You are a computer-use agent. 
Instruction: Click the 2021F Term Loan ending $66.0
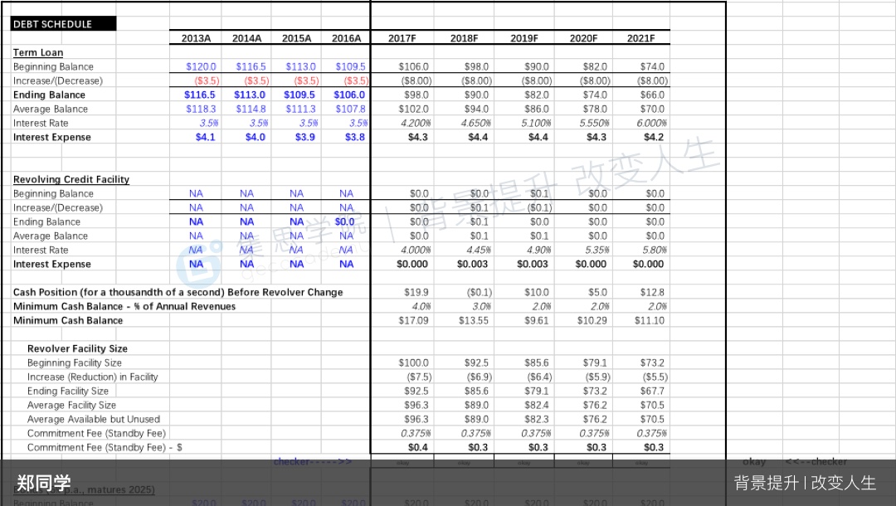pos(653,95)
